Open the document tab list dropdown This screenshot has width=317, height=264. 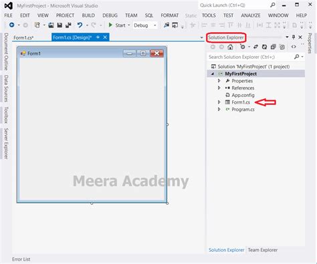coord(201,37)
